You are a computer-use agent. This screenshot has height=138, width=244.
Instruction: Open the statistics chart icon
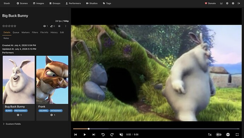221,3
